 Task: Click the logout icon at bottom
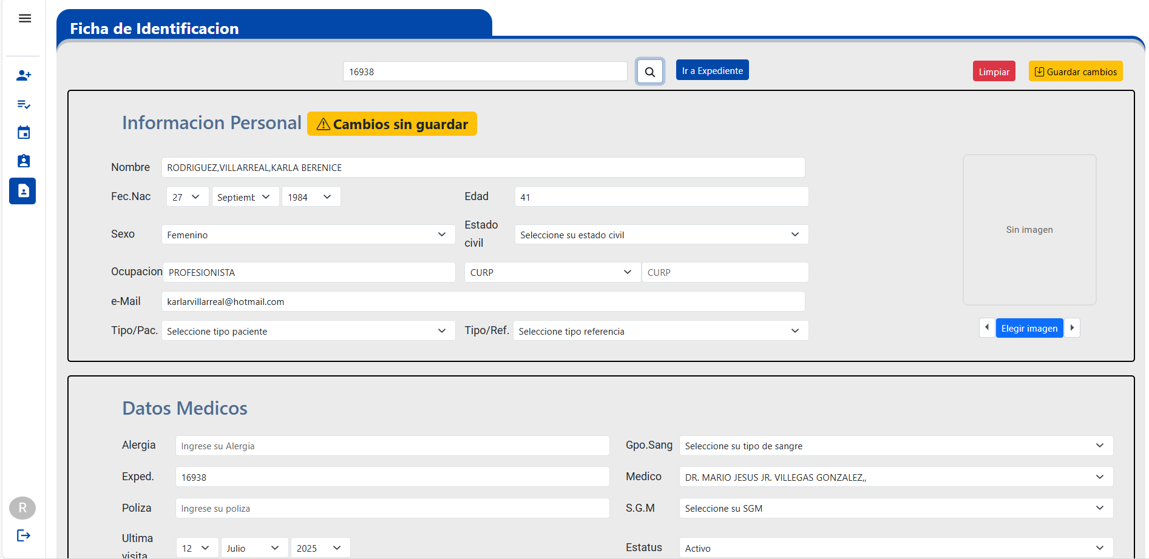[23, 535]
